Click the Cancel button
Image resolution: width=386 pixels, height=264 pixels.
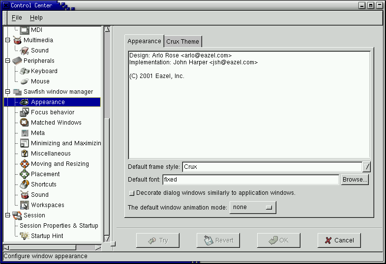coord(339,240)
